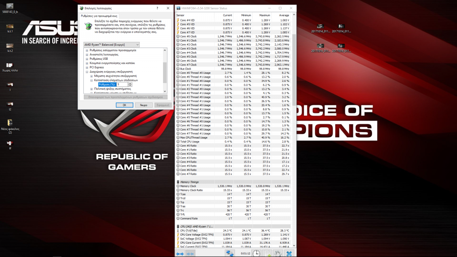Expand Μέγιστη συχνότητα επεξεργαστή node
This screenshot has height=257, width=457.
pos(91,76)
